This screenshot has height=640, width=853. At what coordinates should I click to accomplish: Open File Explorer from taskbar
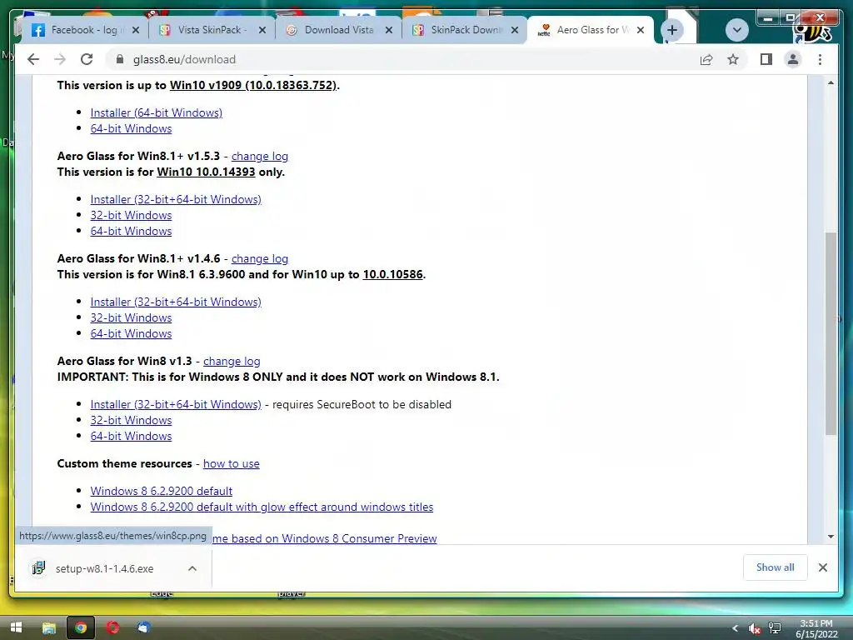click(x=49, y=627)
